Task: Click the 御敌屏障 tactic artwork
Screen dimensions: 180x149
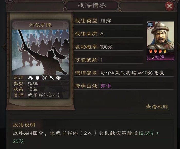Action: (40, 52)
